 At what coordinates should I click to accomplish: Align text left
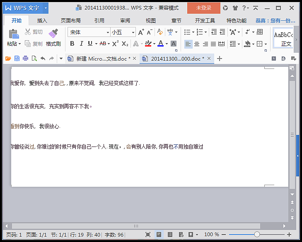pyautogui.click(x=188, y=44)
